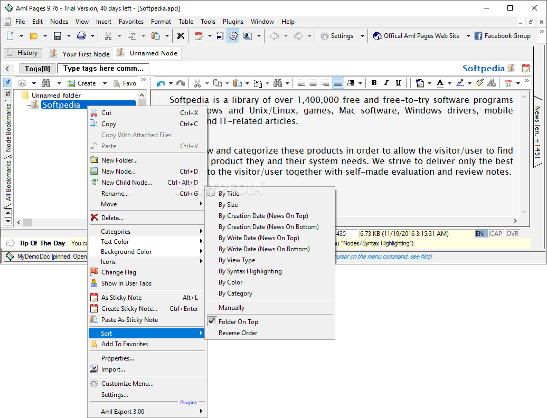Click the Create button in tree toolbar
The height and width of the screenshot is (418, 547).
82,83
